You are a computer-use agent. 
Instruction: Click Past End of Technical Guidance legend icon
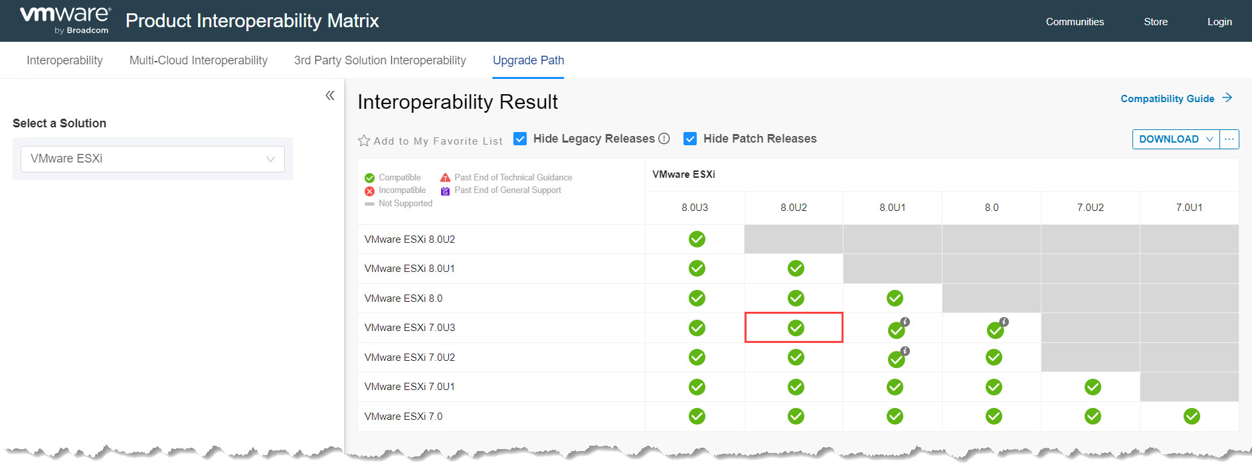click(x=445, y=178)
